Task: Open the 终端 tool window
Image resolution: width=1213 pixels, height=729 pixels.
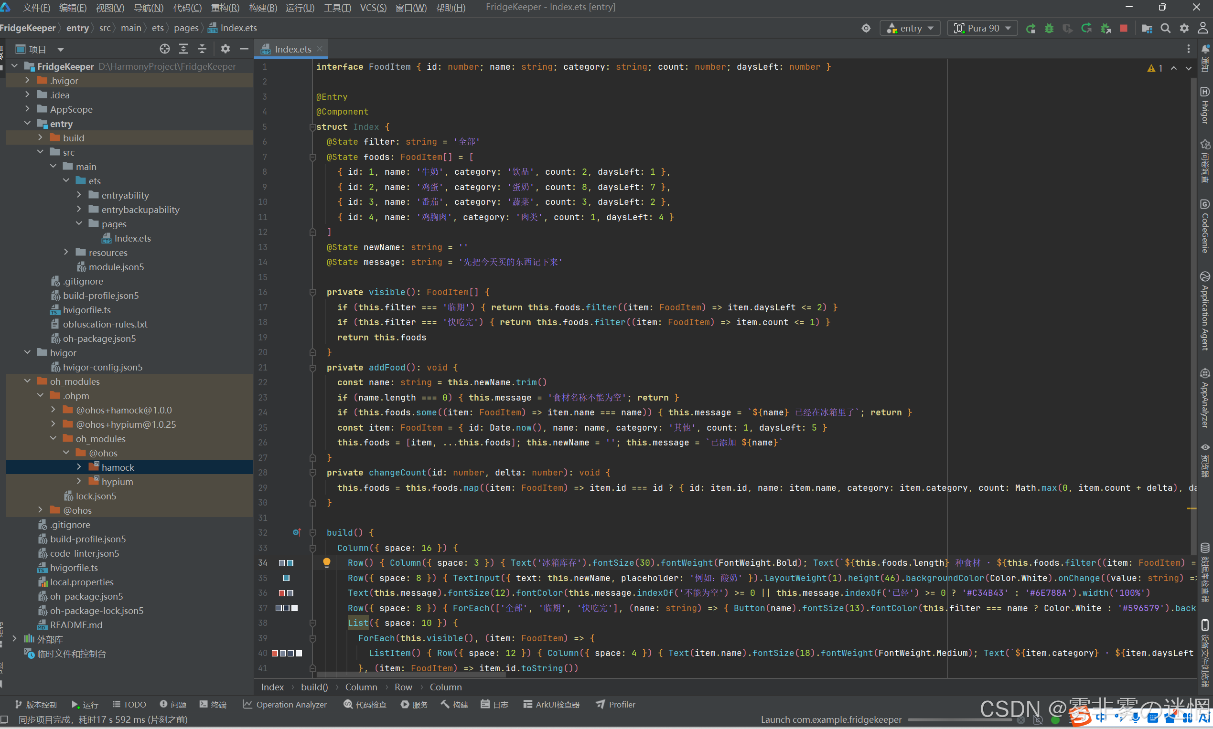Action: (213, 705)
